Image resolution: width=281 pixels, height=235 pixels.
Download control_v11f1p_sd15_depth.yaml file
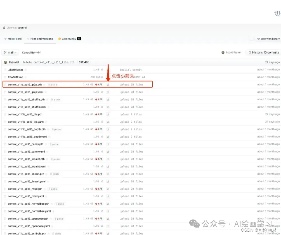108,137
